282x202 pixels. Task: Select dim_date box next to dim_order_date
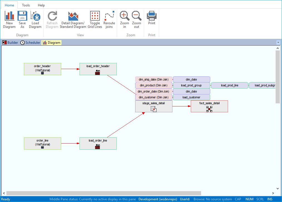tap(191, 91)
